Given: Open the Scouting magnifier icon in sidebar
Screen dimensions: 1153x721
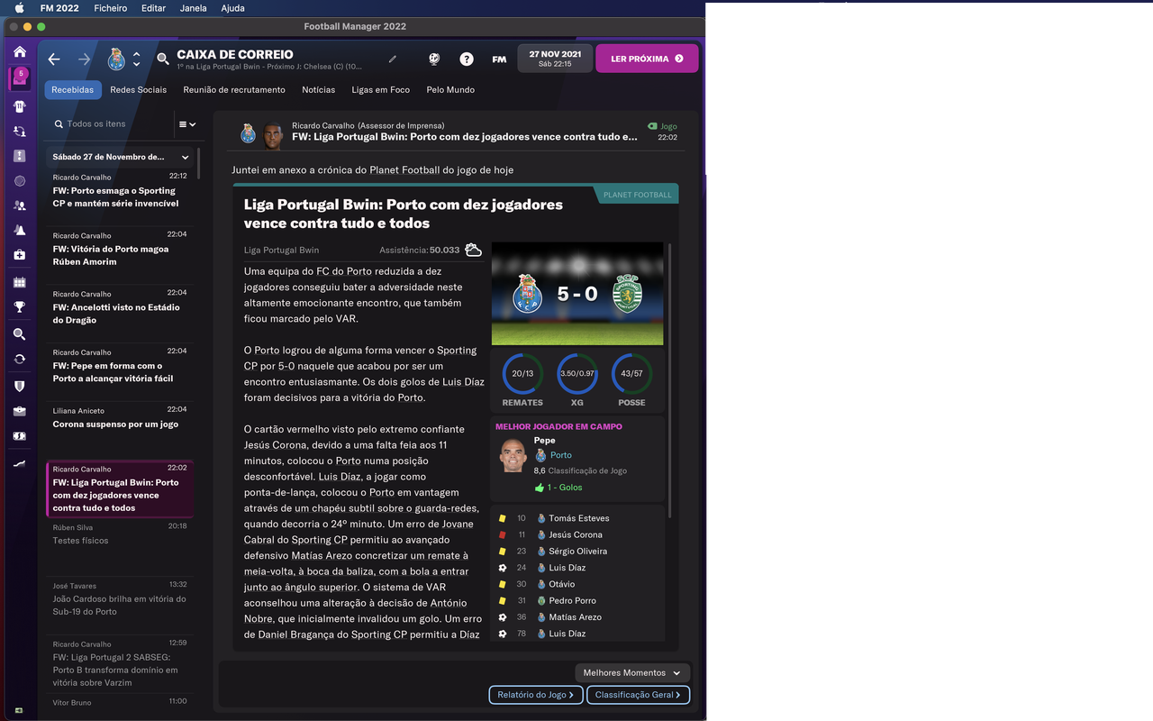Looking at the screenshot, I should pyautogui.click(x=20, y=334).
